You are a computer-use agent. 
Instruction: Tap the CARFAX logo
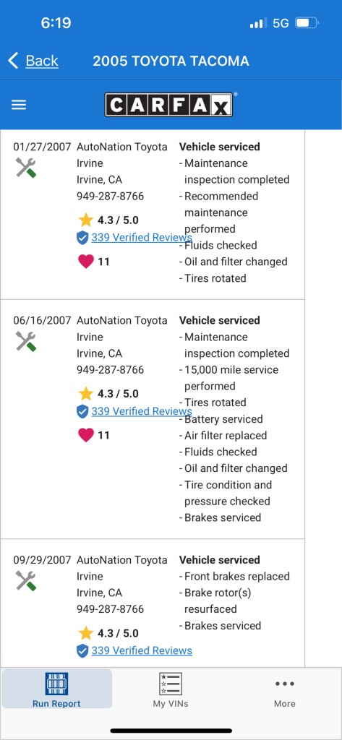[168, 104]
